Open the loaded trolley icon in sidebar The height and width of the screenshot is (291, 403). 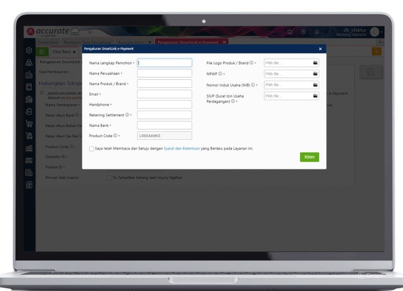click(x=29, y=136)
